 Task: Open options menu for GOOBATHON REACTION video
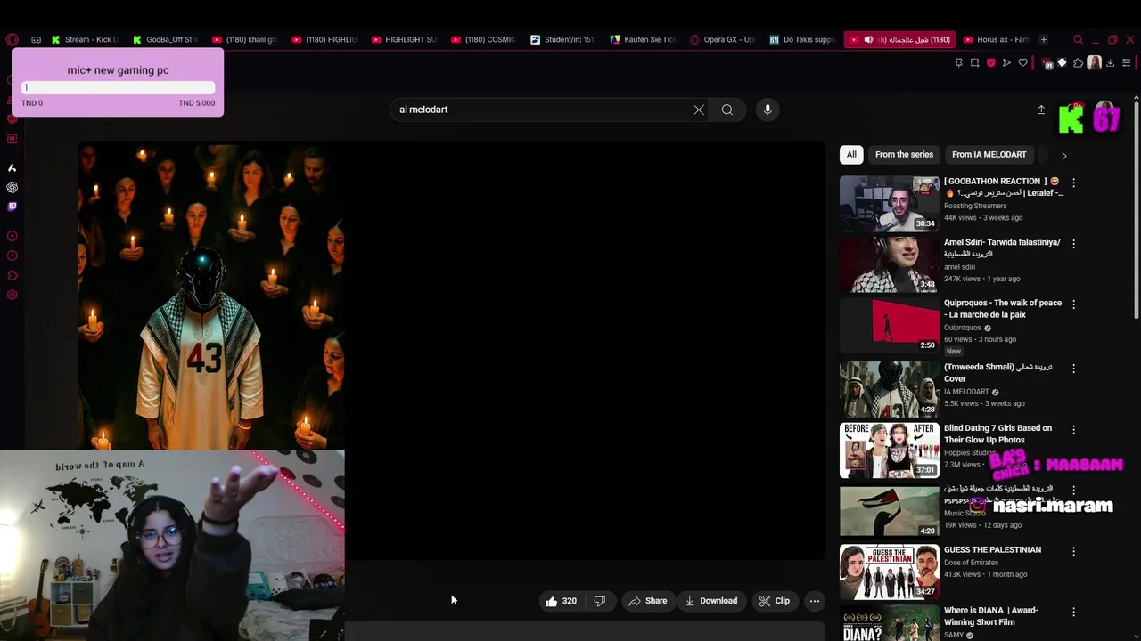1073,183
